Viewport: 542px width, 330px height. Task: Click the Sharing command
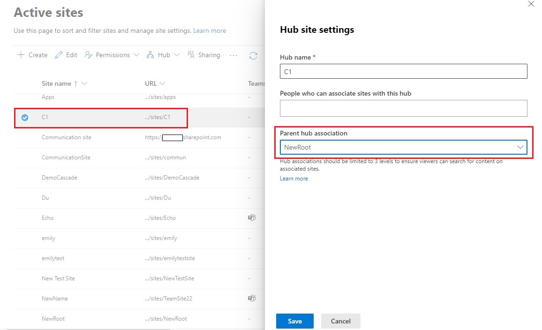click(x=203, y=55)
